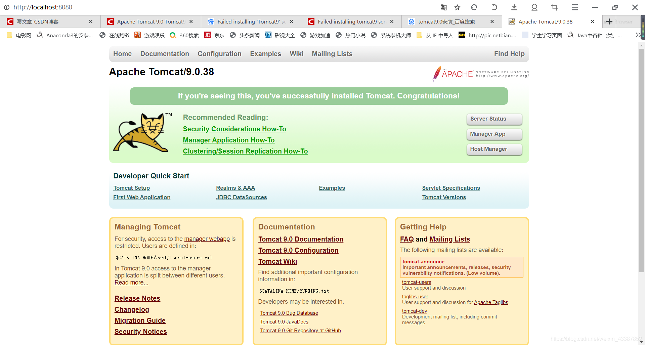This screenshot has height=345, width=645.
Task: Open the 京东 bookmark
Action: tap(215, 35)
